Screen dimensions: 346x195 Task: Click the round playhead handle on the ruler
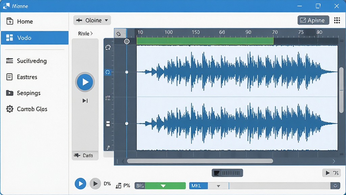[x=127, y=41]
